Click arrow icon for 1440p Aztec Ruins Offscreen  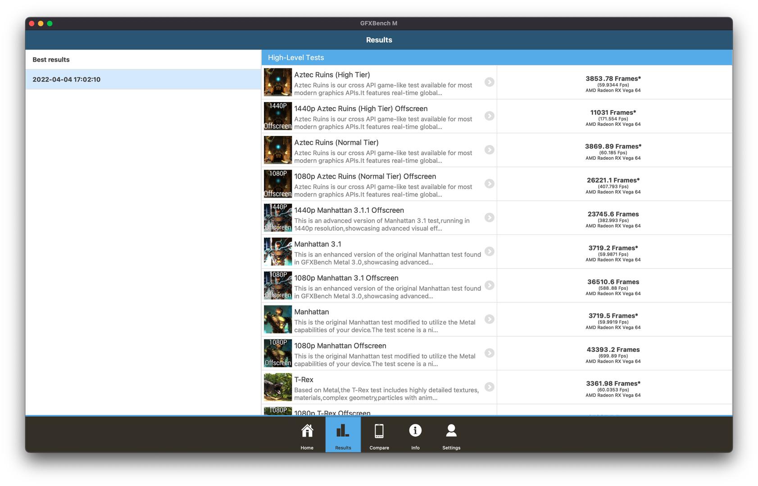(489, 116)
